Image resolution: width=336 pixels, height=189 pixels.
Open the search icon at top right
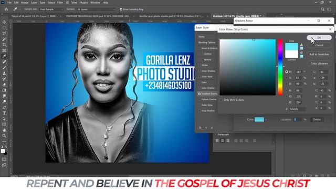(x=322, y=9)
